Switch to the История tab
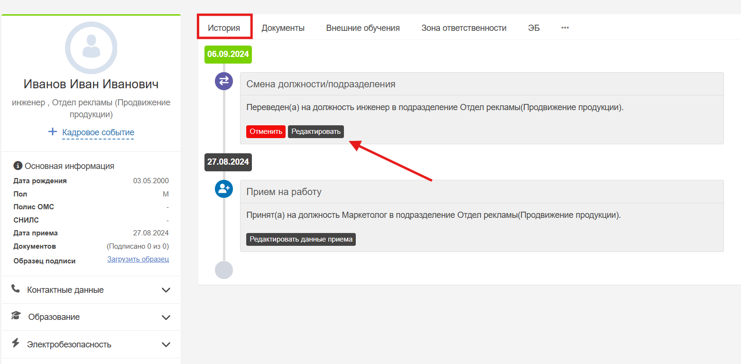The width and height of the screenshot is (741, 364). click(x=224, y=28)
